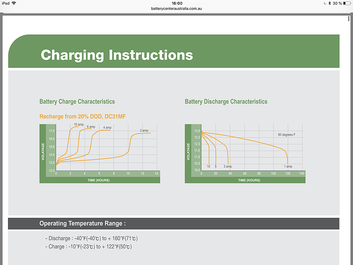Tap the battery icon in status bar
353x265 pixels.
(x=347, y=3)
